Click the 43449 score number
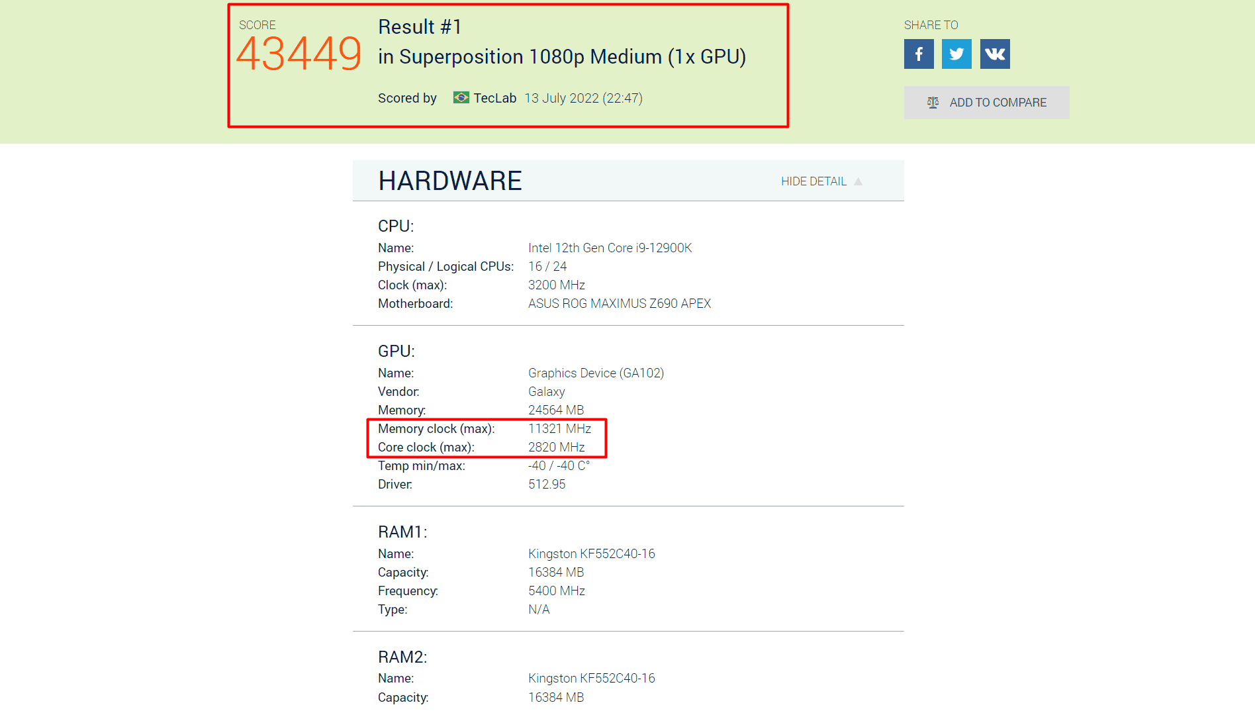The height and width of the screenshot is (711, 1255). (x=299, y=54)
